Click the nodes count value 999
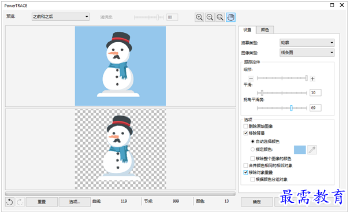 click(176, 201)
